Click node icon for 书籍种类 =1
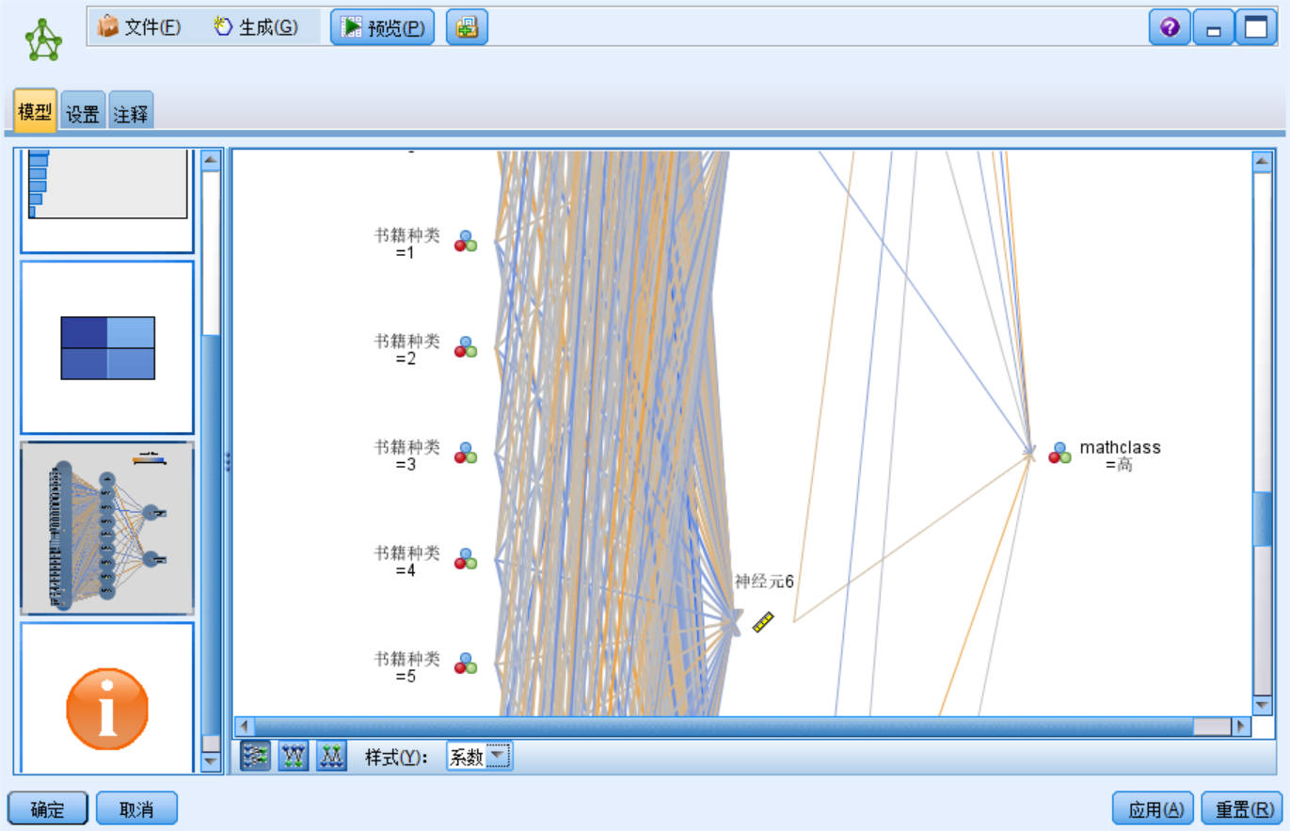 [466, 241]
